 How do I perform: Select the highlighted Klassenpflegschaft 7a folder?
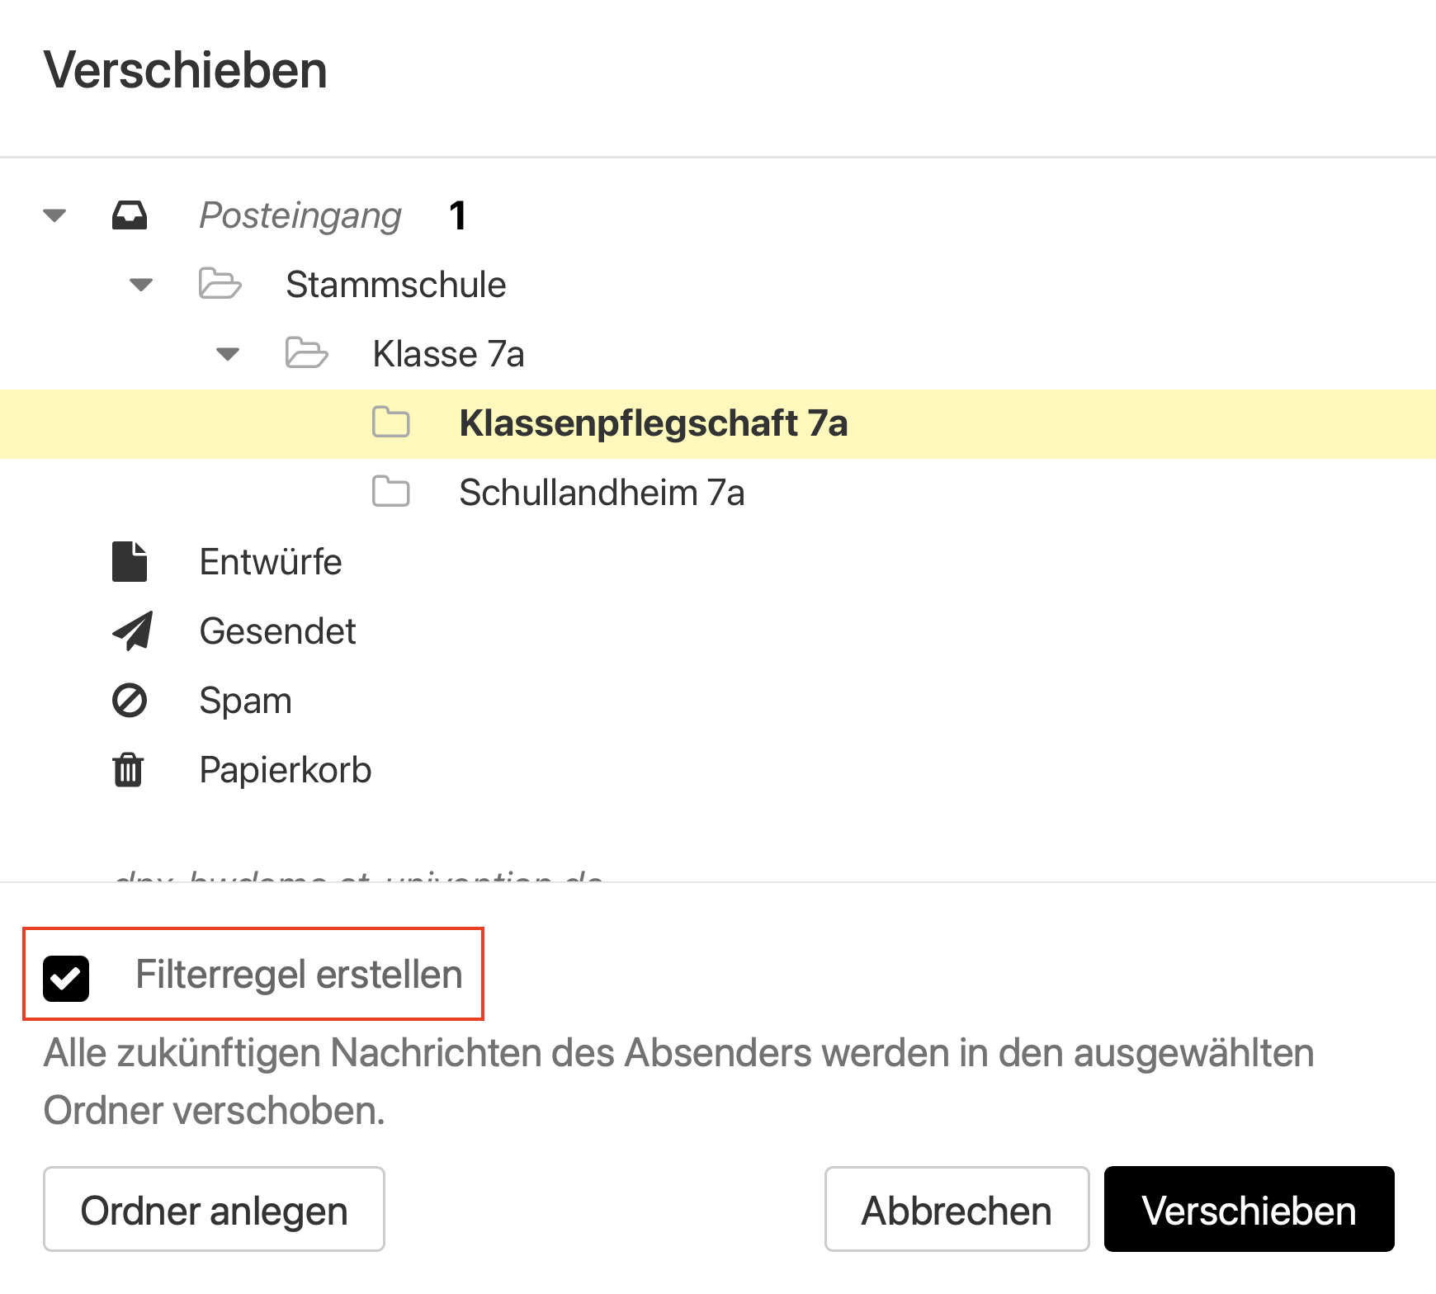[x=654, y=423]
